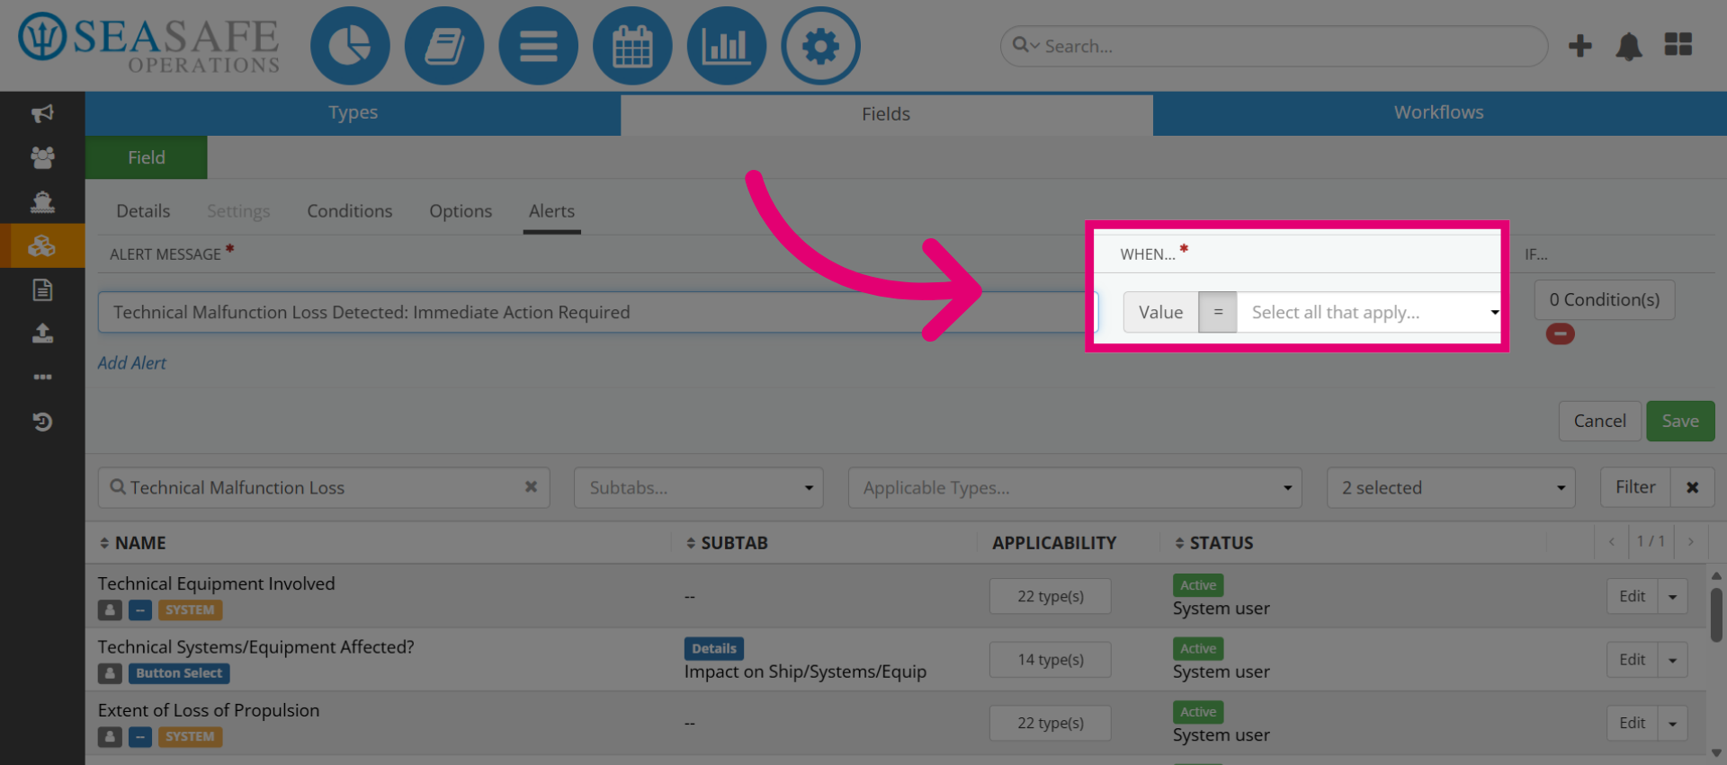
Task: Clear filters with the X button
Action: [x=1693, y=487]
